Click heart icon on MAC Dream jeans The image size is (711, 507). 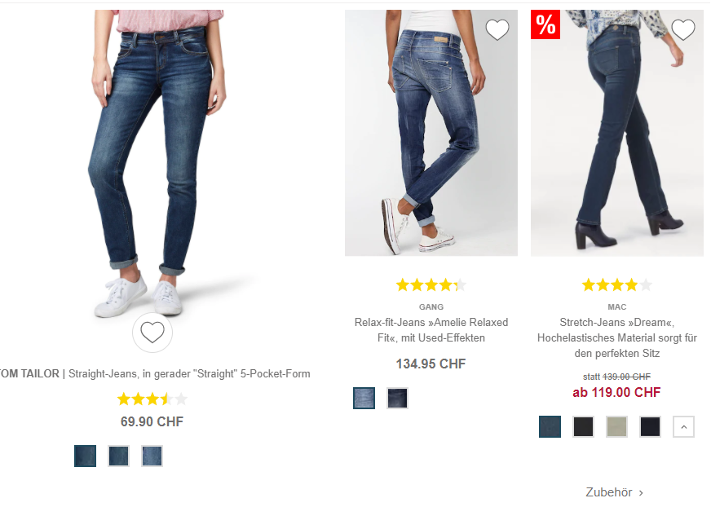point(683,30)
